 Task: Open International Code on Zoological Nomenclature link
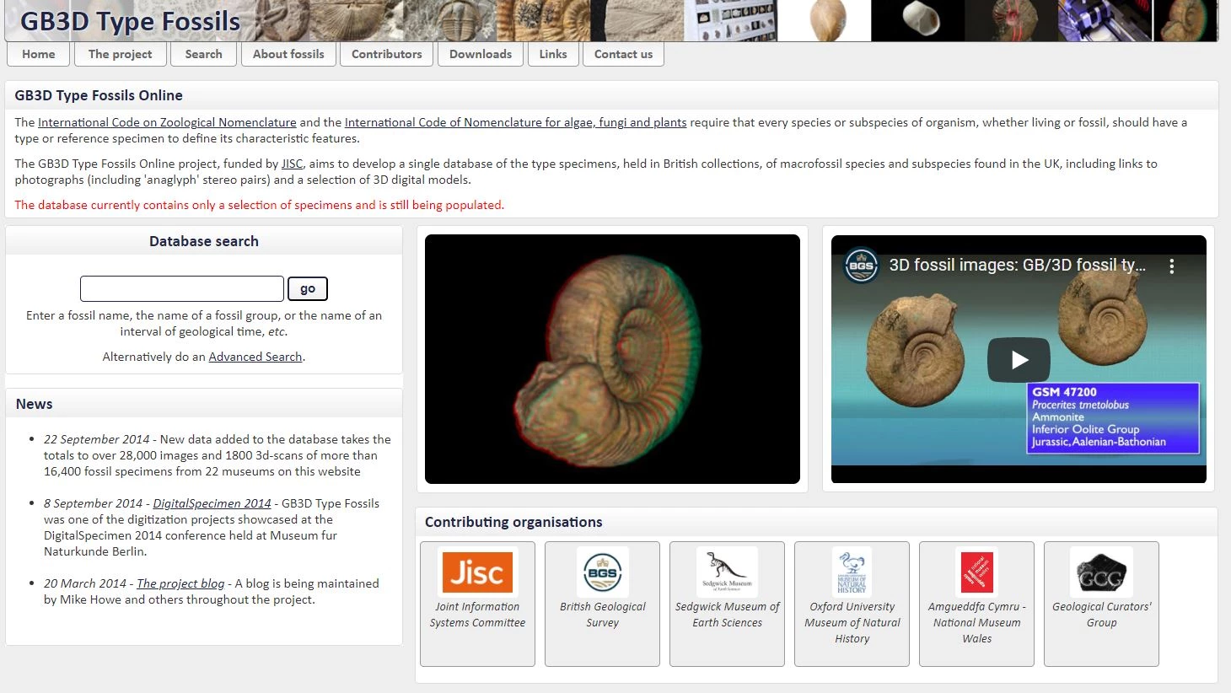[167, 122]
